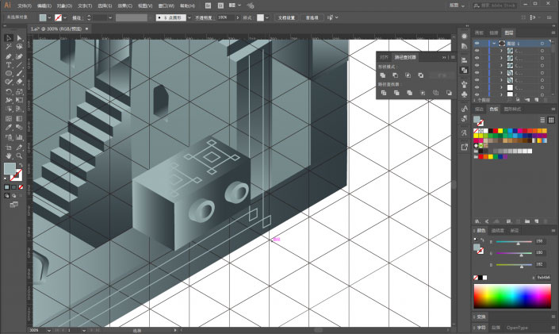559x334 pixels.
Task: Toggle visibility of second layer row
Action: 477,51
